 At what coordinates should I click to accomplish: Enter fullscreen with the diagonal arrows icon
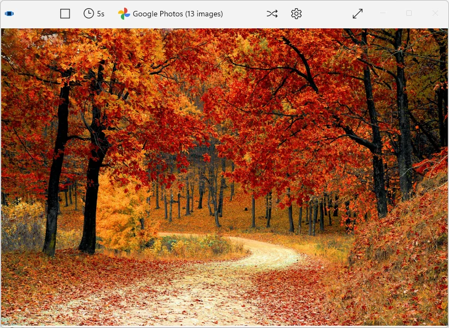(x=358, y=14)
